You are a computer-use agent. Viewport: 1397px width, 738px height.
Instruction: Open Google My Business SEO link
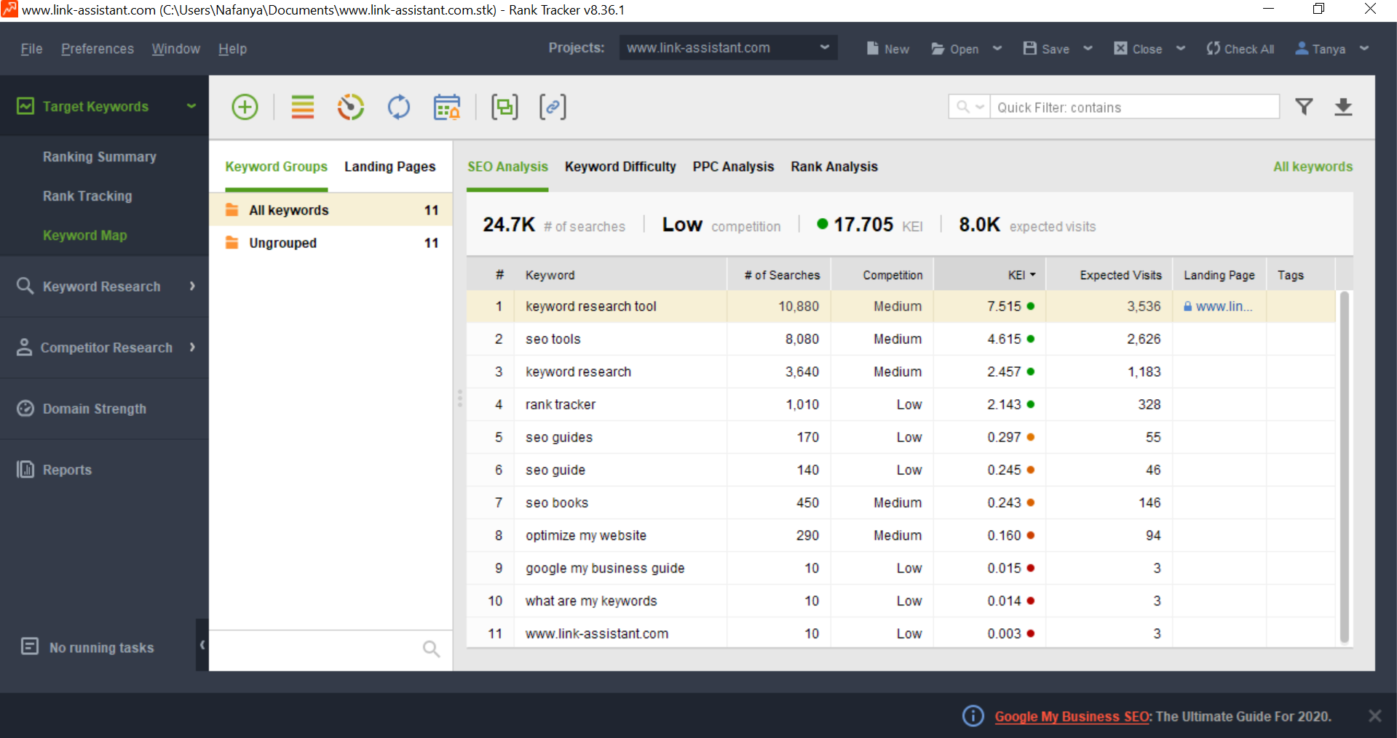(x=1072, y=716)
